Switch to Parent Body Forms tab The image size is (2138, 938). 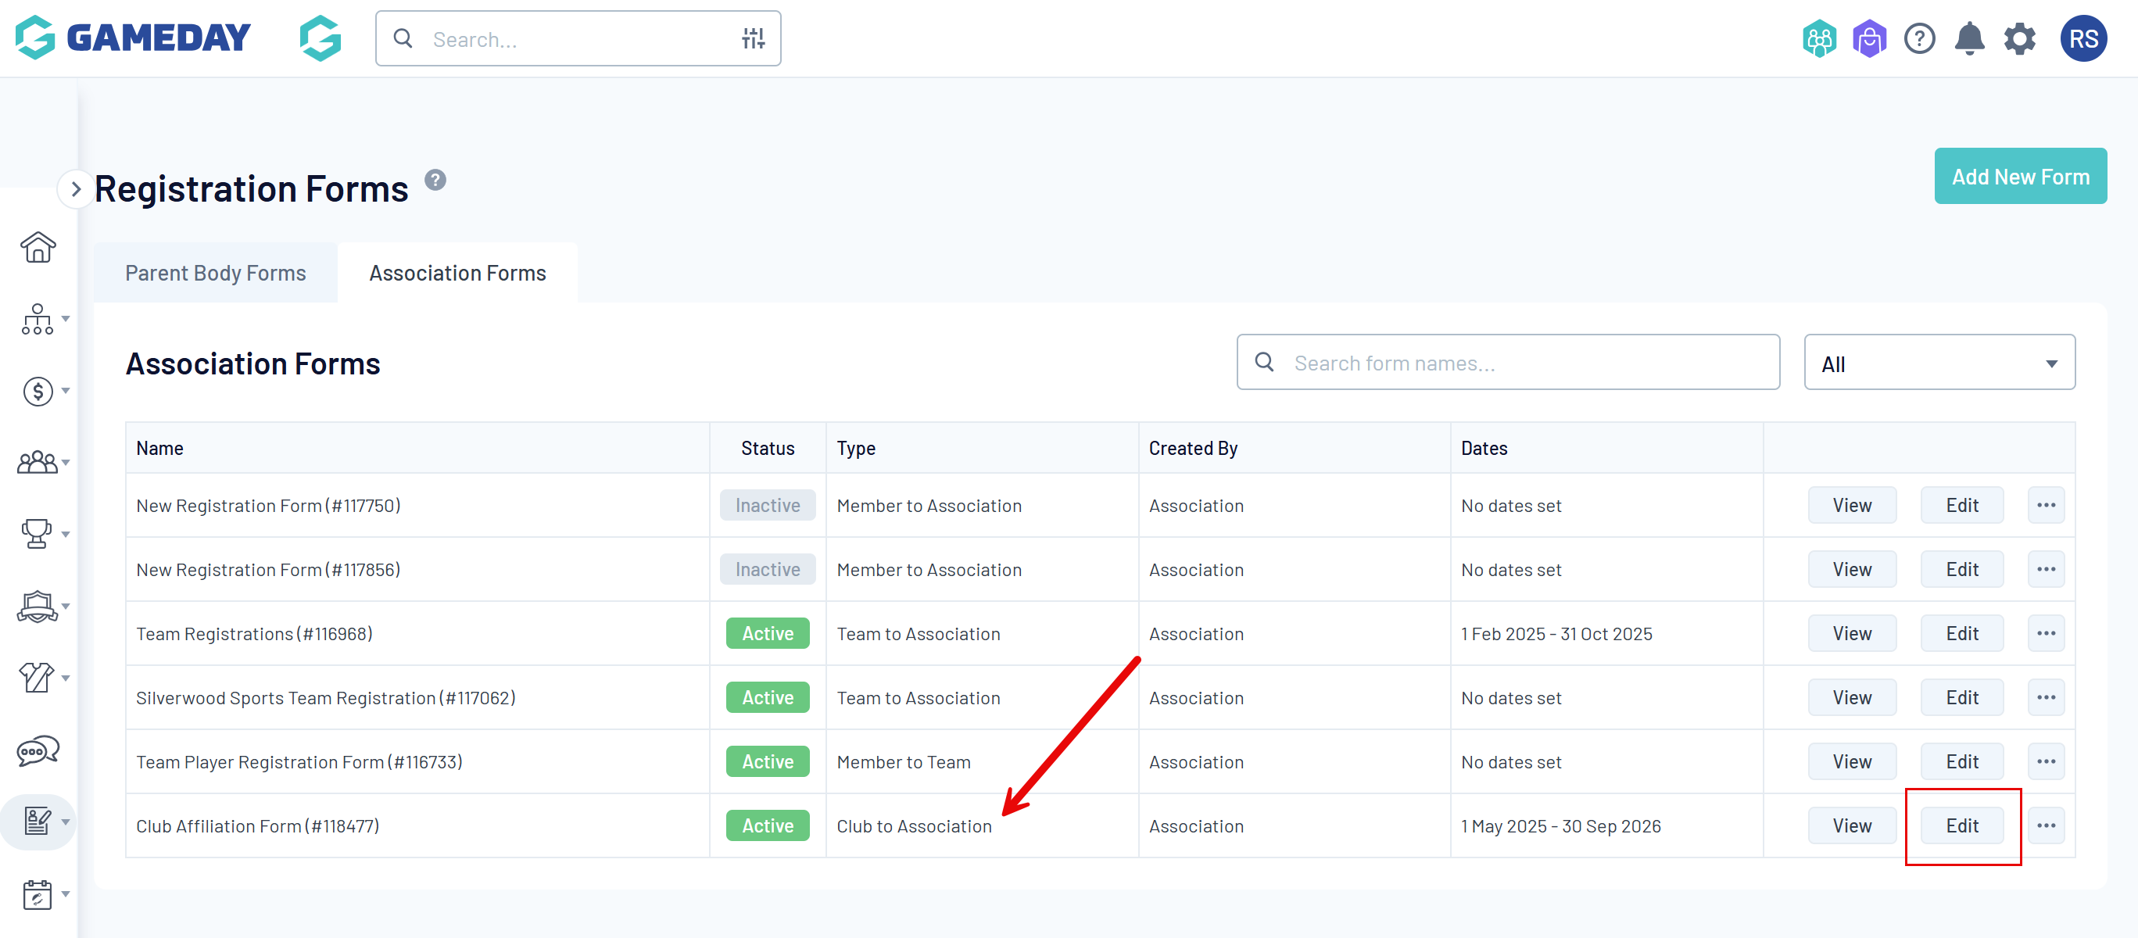[216, 273]
